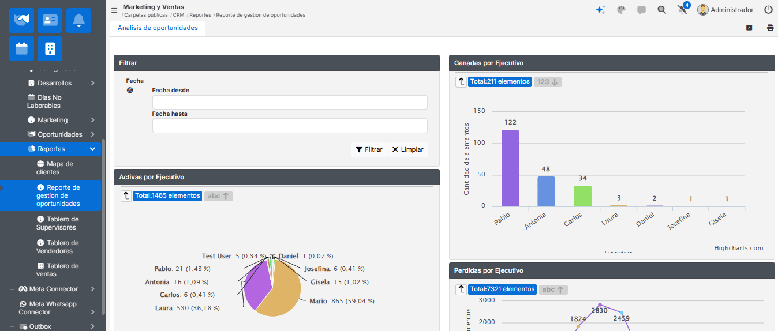Click 'Mario: 865 (59,04 %)' pie label
The height and width of the screenshot is (331, 778).
[x=342, y=301]
